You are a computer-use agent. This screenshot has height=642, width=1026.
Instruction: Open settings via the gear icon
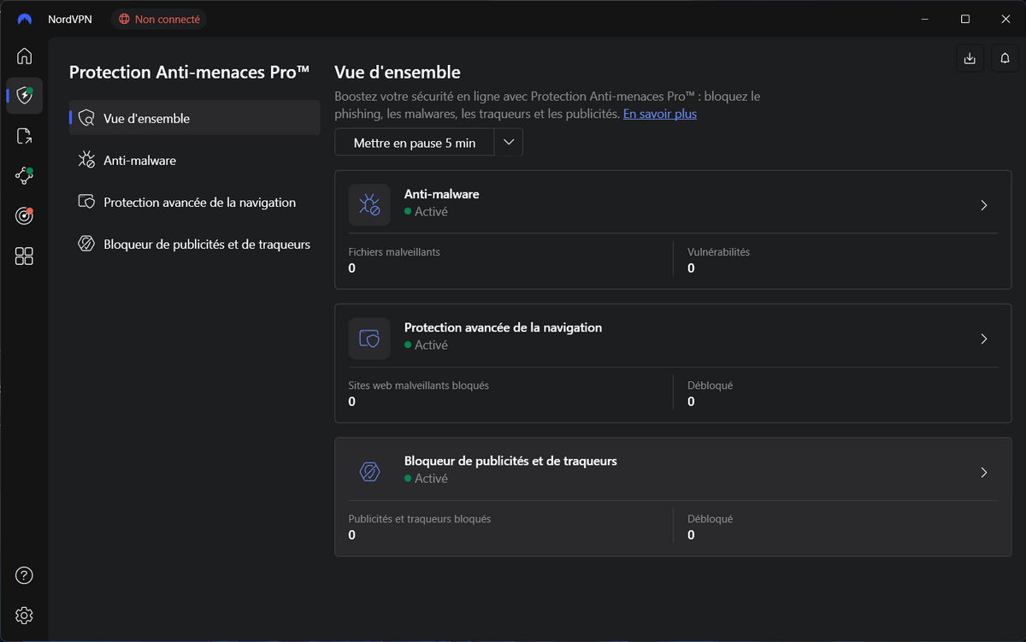pos(24,615)
